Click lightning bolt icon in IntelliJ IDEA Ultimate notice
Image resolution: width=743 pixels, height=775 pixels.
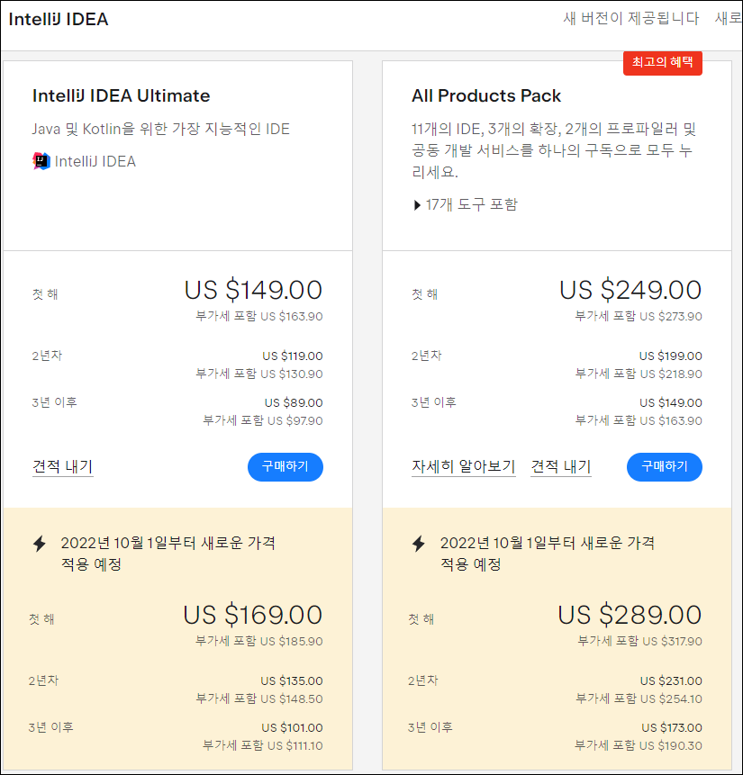39,544
